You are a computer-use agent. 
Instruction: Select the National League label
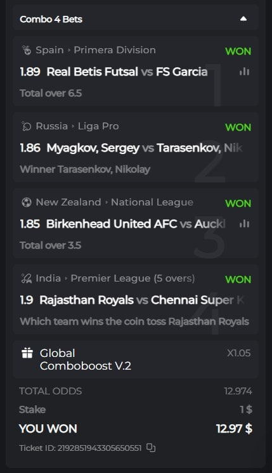coord(152,202)
